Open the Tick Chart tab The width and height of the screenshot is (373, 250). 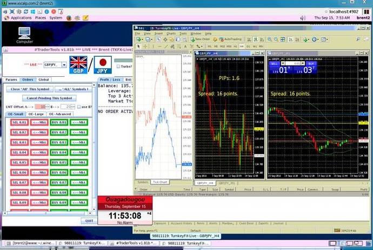160,182
